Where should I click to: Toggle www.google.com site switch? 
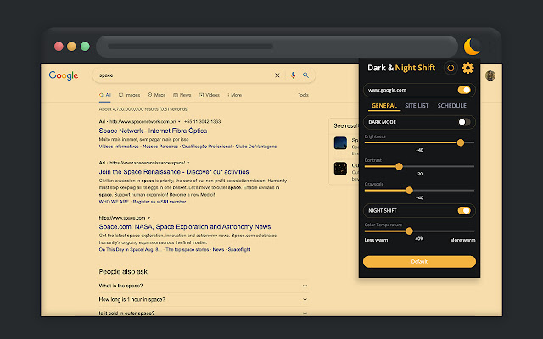pyautogui.click(x=464, y=90)
